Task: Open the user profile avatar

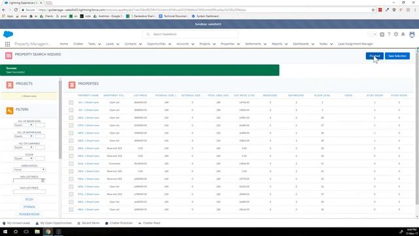Action: 412,35
